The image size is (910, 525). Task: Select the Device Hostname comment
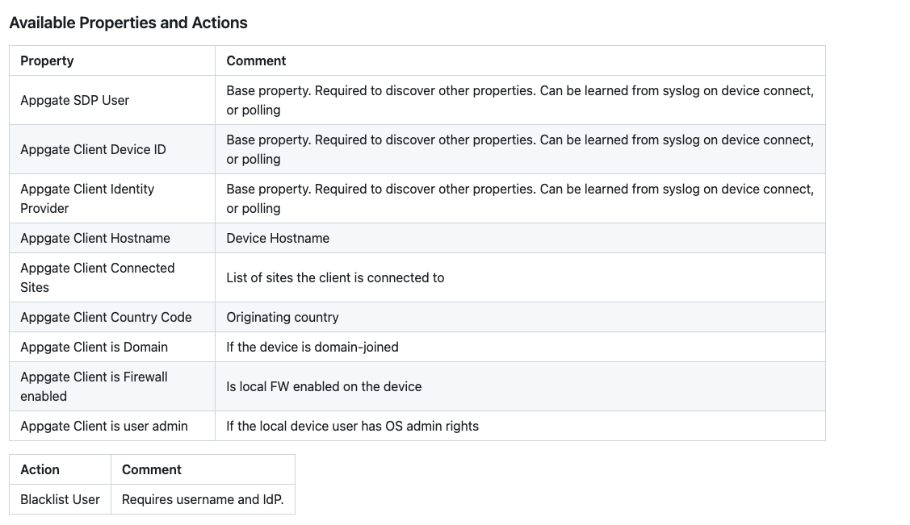pos(278,238)
